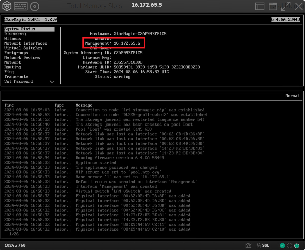The image size is (305, 250).
Task: Select the Set Password menu entry
Action: click(x=18, y=81)
